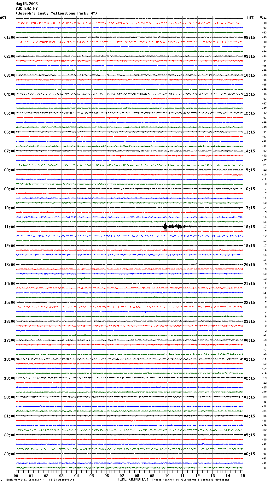The height and width of the screenshot is (484, 268).
Task: Select the date text May15,2006
Action: click(x=27, y=4)
